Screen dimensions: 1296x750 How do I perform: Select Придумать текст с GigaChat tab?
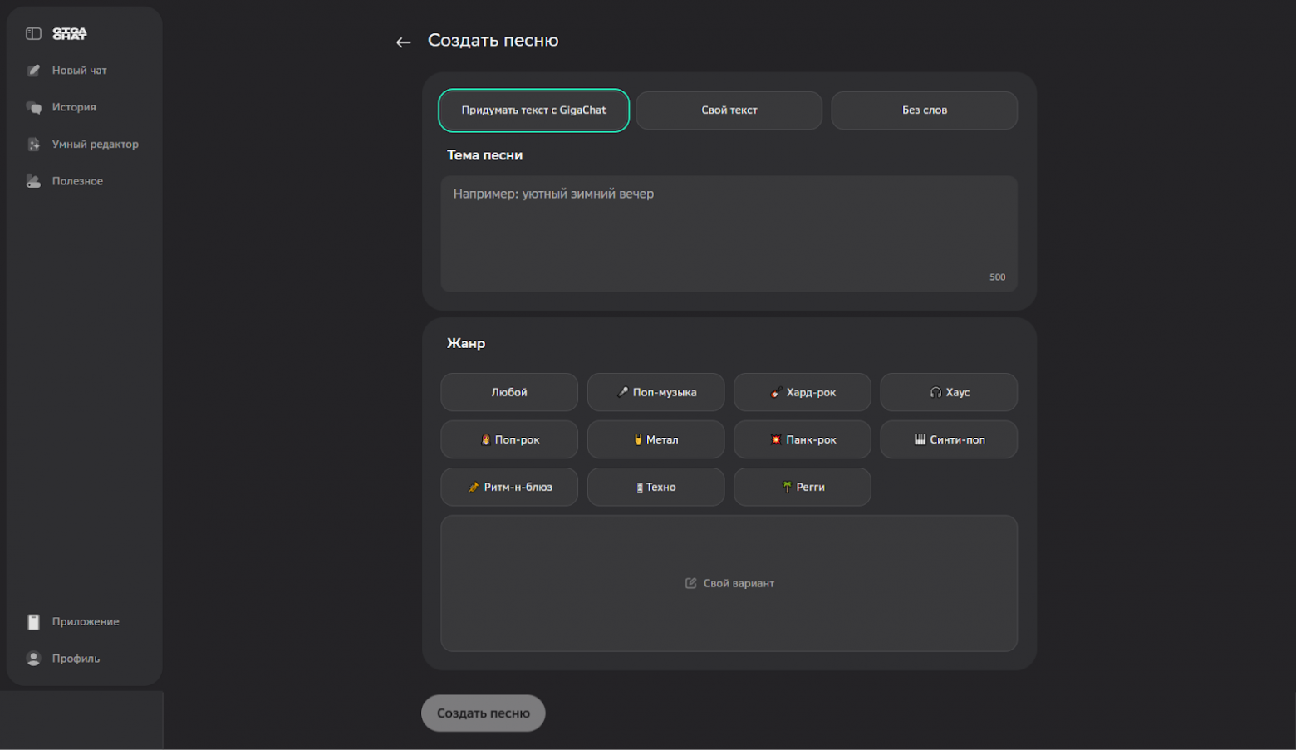click(x=533, y=110)
